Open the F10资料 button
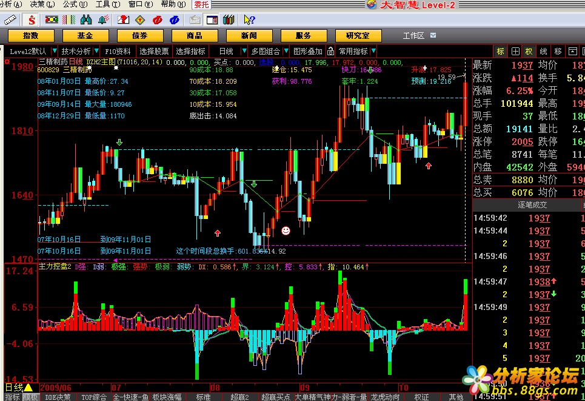The width and height of the screenshot is (585, 401). pos(118,51)
